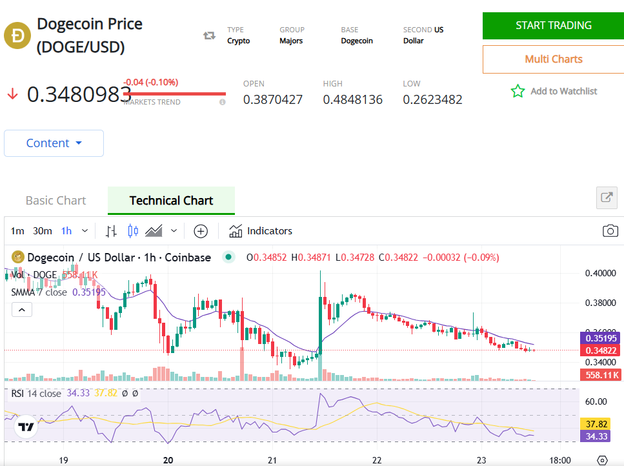Screen dimensions: 624x466
Task: Collapse the indicator legend with the chevron-up button
Action: [x=22, y=310]
